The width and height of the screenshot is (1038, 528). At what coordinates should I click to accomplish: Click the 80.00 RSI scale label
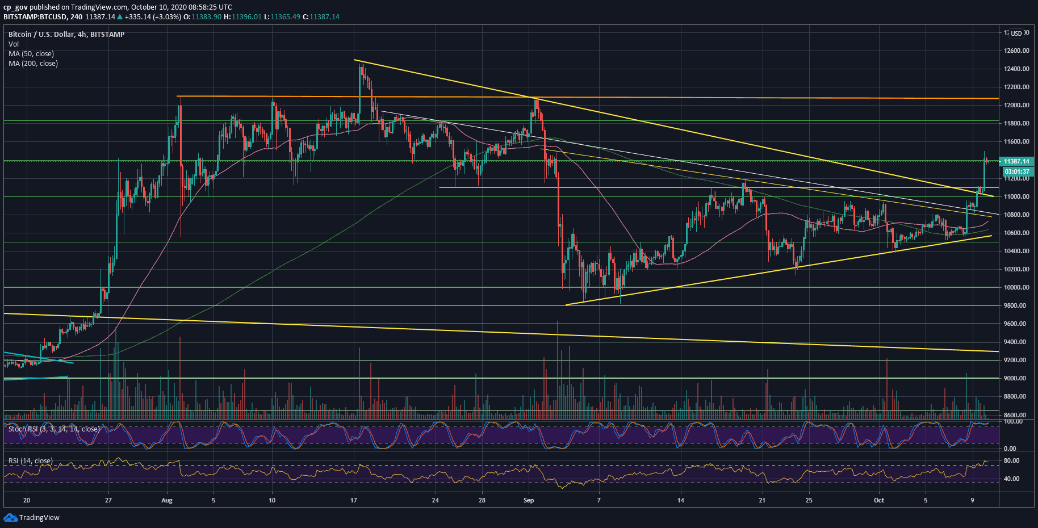[x=1012, y=460]
